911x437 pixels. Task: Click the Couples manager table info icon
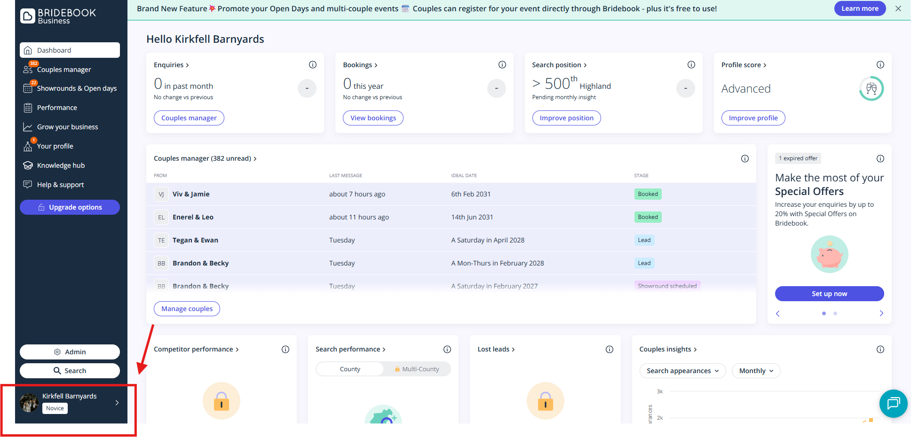click(745, 159)
